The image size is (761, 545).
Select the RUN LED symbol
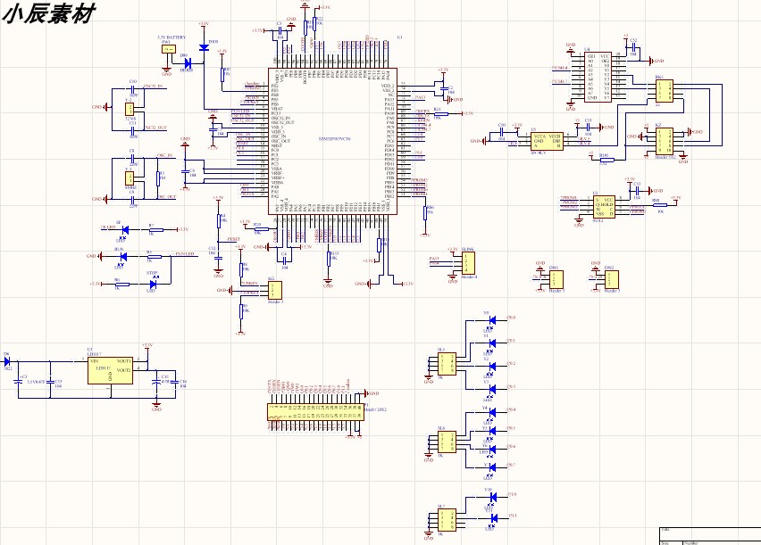point(122,257)
